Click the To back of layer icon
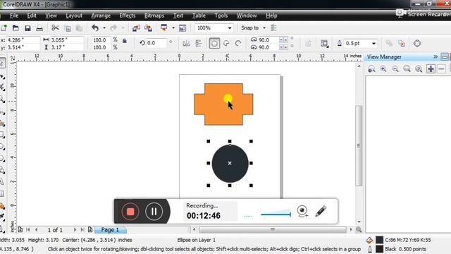Screen dimensions: 451x254 [x=402, y=44]
